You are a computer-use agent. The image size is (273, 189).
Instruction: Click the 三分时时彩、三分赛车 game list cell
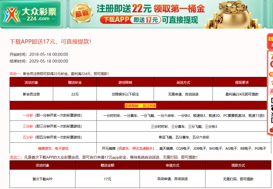click(184, 126)
